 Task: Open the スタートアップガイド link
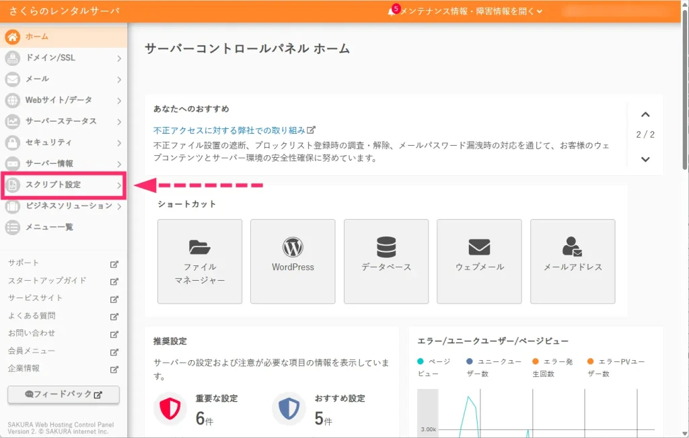(47, 280)
